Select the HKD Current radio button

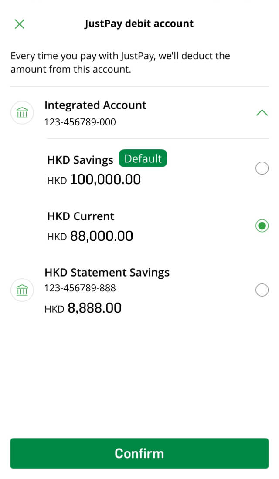262,226
